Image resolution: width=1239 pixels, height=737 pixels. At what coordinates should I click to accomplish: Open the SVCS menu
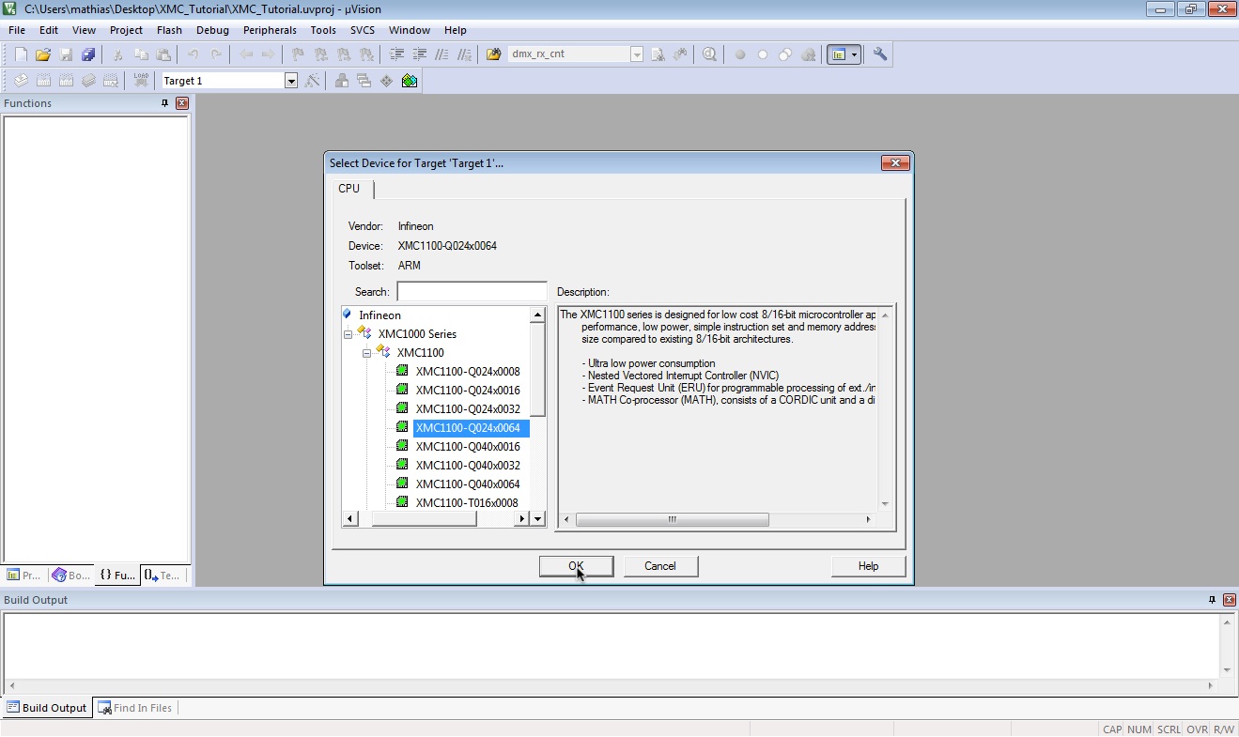tap(363, 30)
